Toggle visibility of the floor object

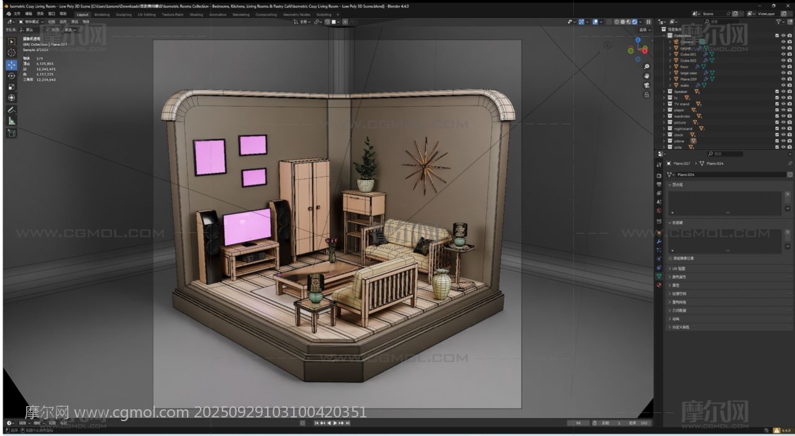point(783,66)
